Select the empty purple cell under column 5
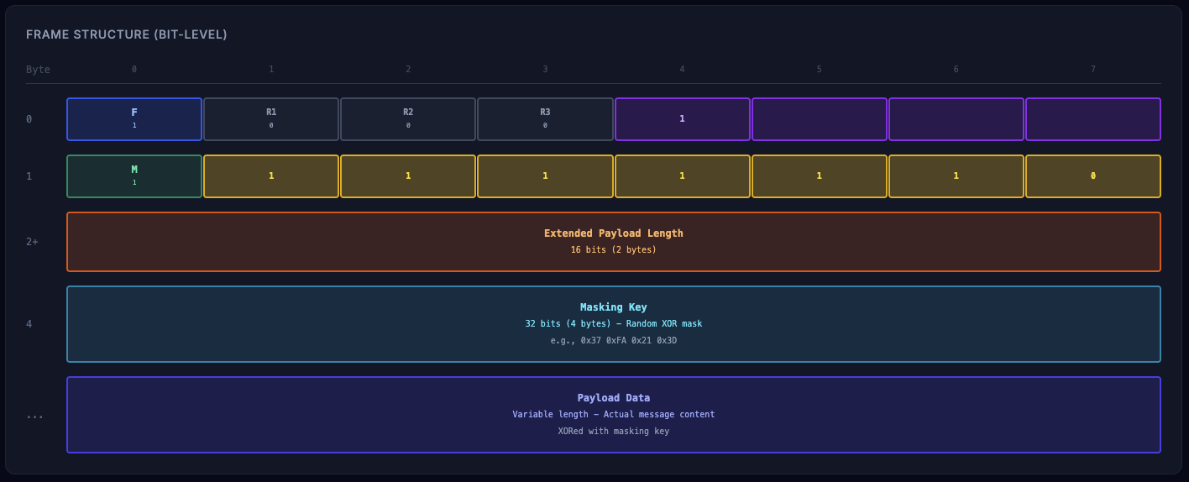Viewport: 1189px width, 482px height. pos(819,119)
